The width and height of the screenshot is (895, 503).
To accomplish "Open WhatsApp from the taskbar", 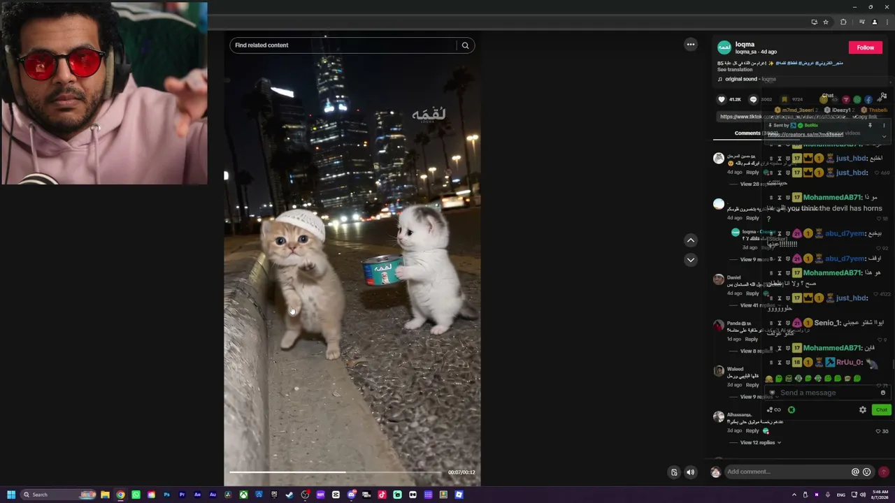I will tap(136, 495).
